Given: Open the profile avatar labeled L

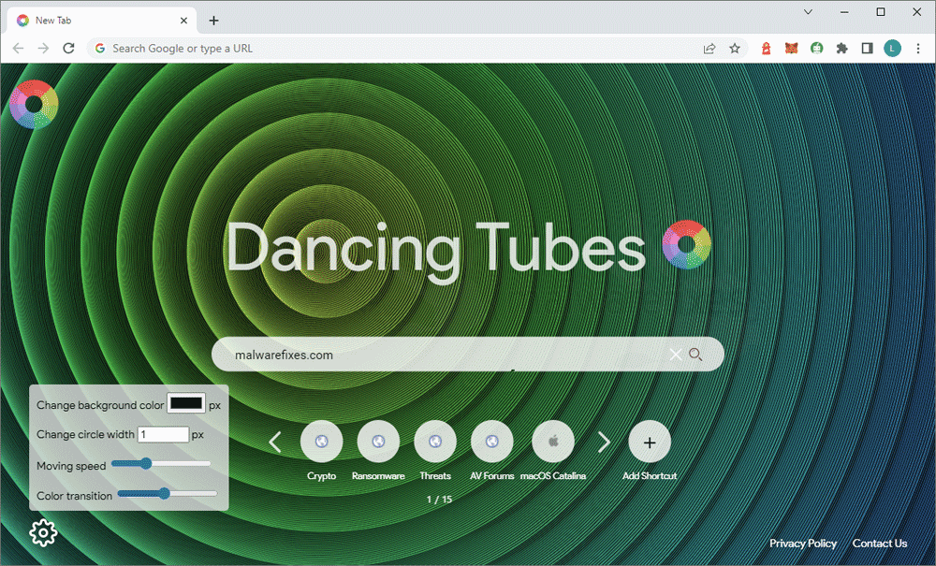Looking at the screenshot, I should tap(892, 49).
